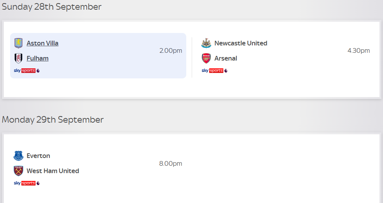Click the 2.00pm kick-off time
Screen dimensions: 383x203
pos(170,50)
